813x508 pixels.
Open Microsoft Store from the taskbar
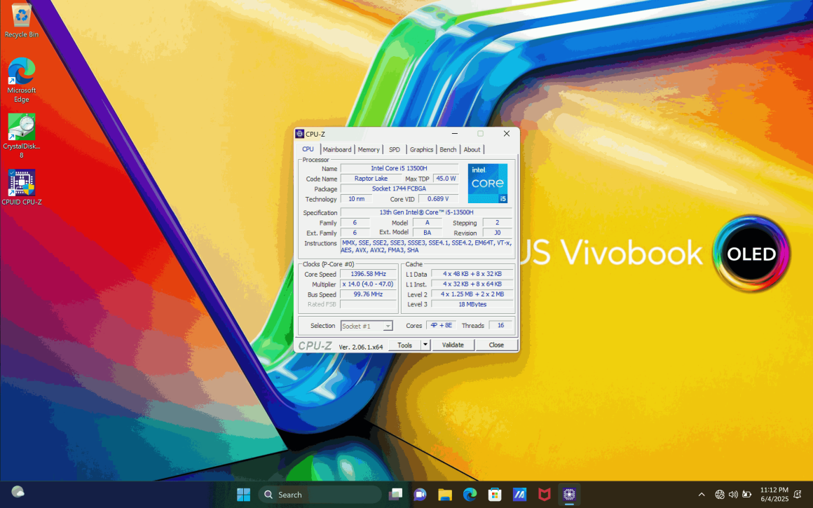495,494
